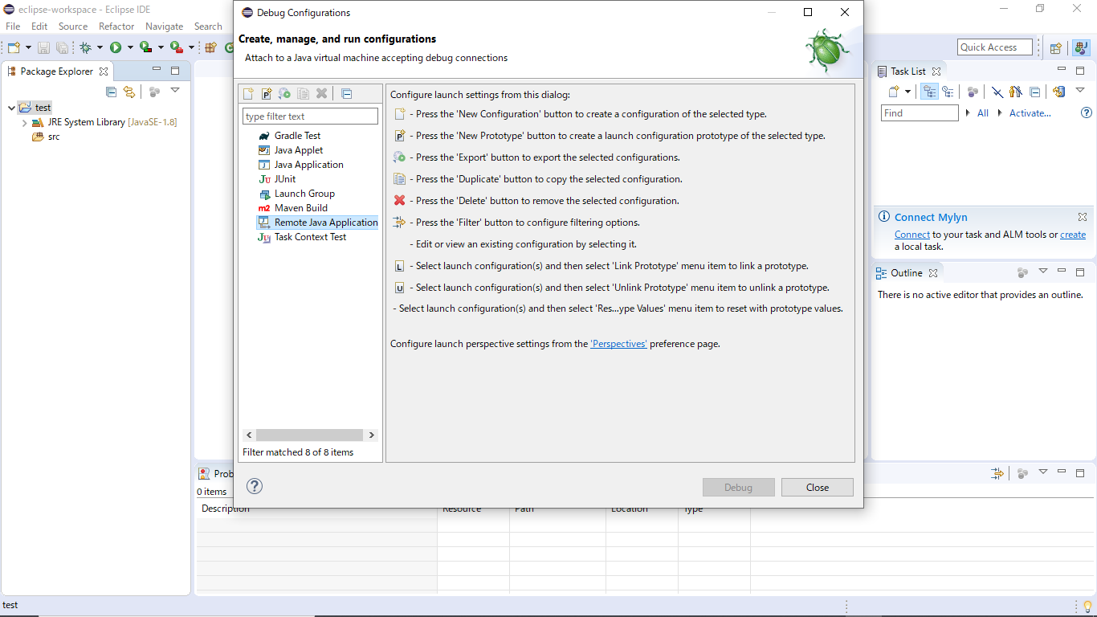
Task: Click the Task List Find field
Action: (920, 113)
